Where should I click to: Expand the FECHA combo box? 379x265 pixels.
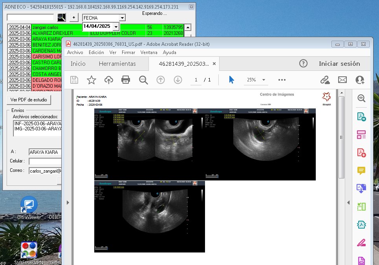click(x=122, y=18)
